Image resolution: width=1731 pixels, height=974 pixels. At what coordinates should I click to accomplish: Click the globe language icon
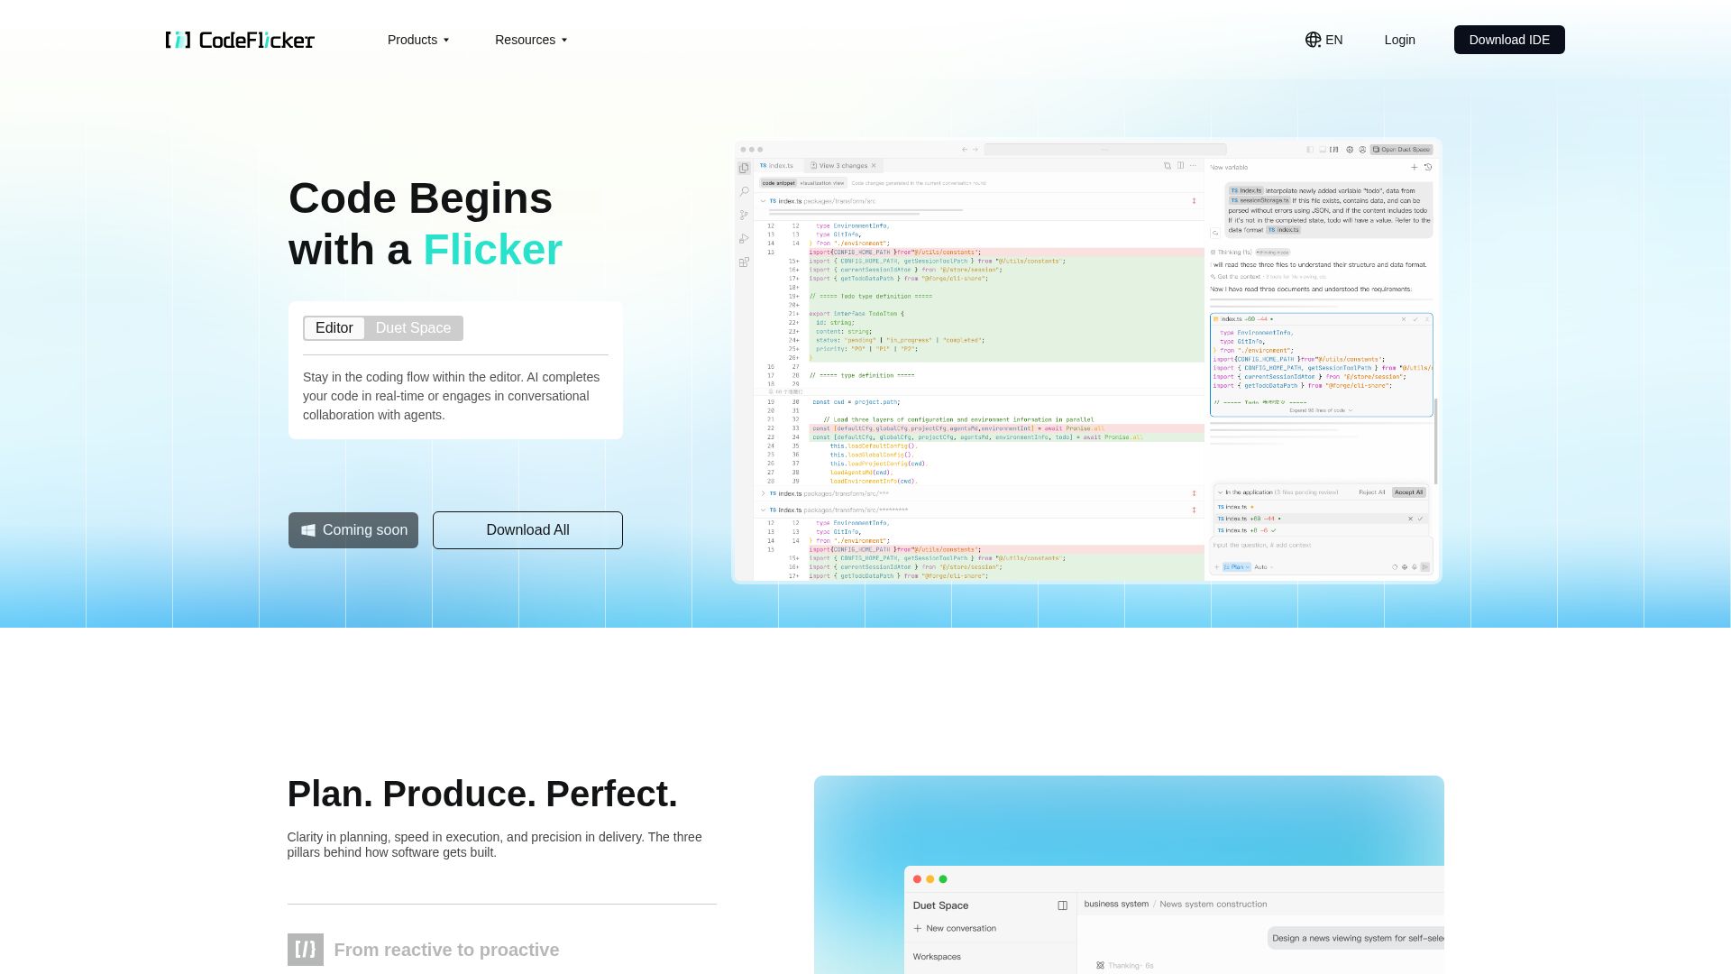click(1313, 40)
